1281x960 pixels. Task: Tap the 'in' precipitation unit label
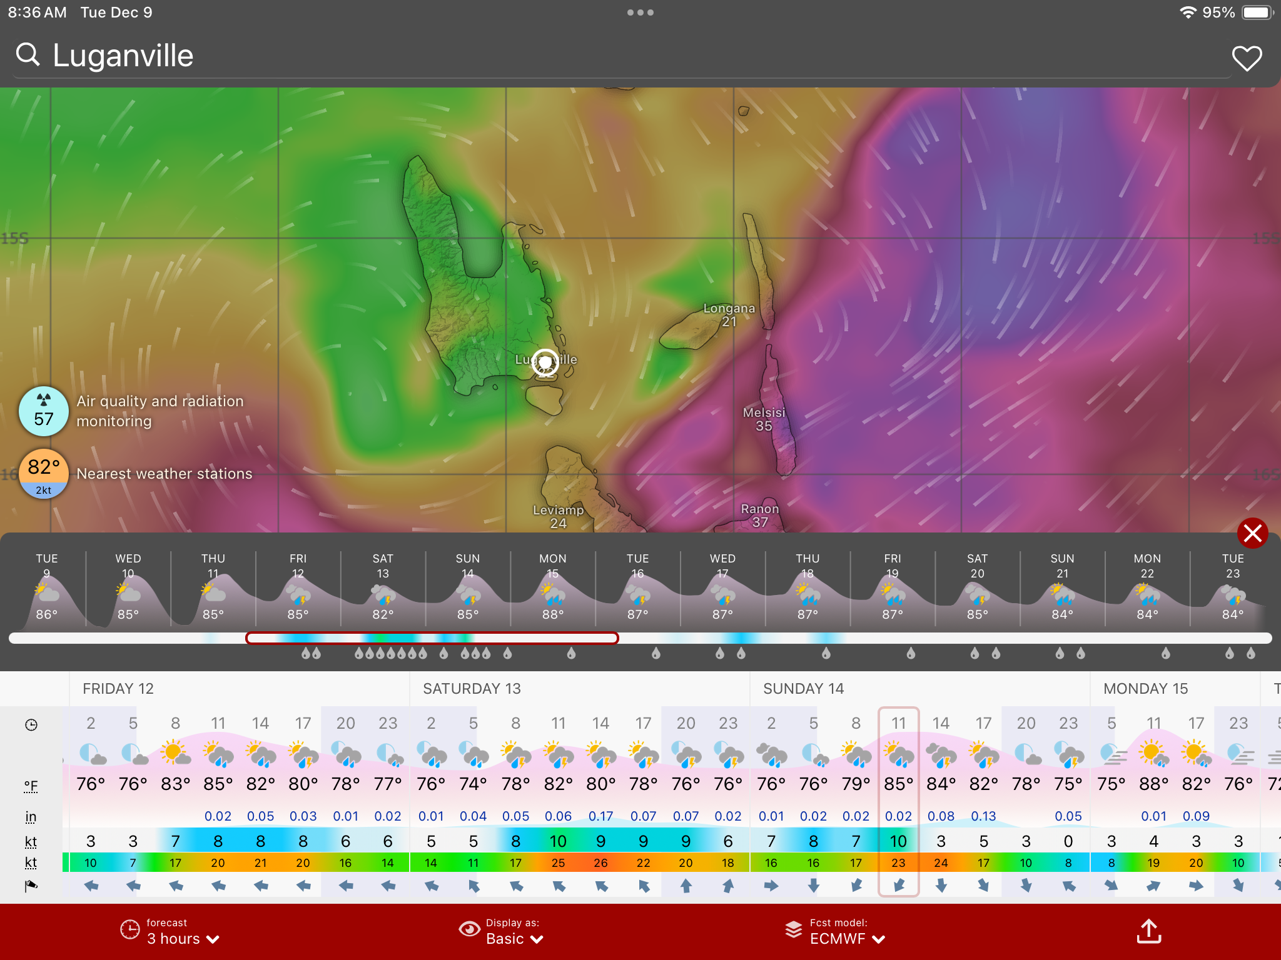click(31, 817)
